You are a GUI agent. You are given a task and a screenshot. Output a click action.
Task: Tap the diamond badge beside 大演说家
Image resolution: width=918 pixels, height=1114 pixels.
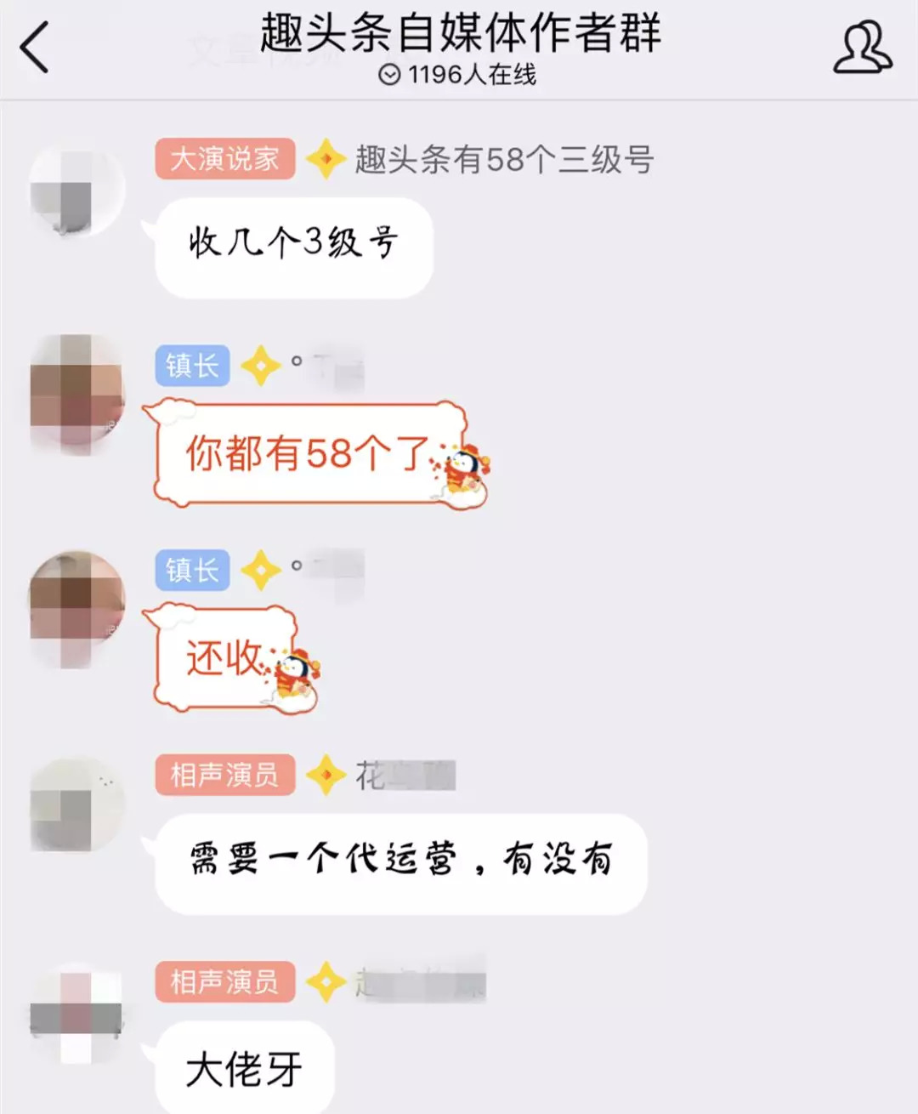click(326, 159)
